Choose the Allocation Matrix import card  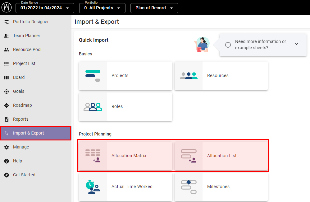tap(125, 156)
